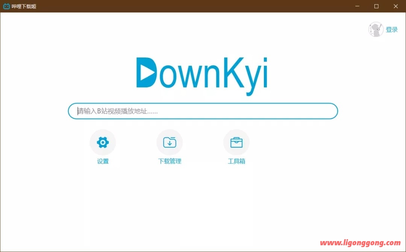406x252 pixels.
Task: Click the 下载管理 text label
Action: (170, 161)
